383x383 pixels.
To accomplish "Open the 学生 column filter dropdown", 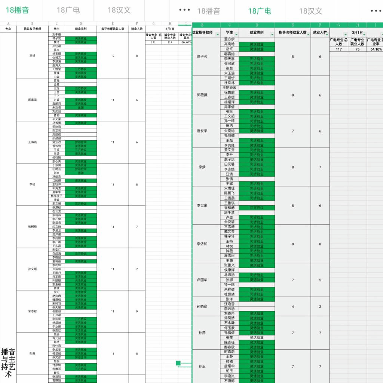I will [236, 34].
